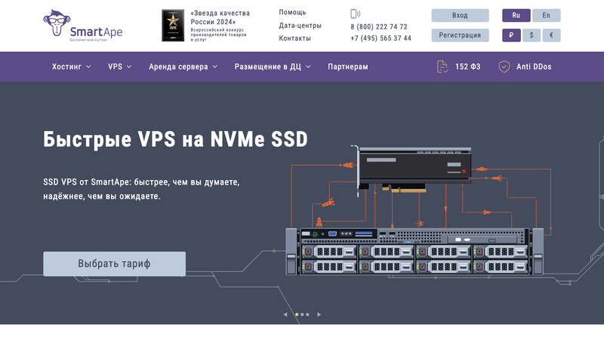Viewport: 604px width, 339px height.
Task: Open the Размещение в ДЦ menu
Action: tap(272, 66)
